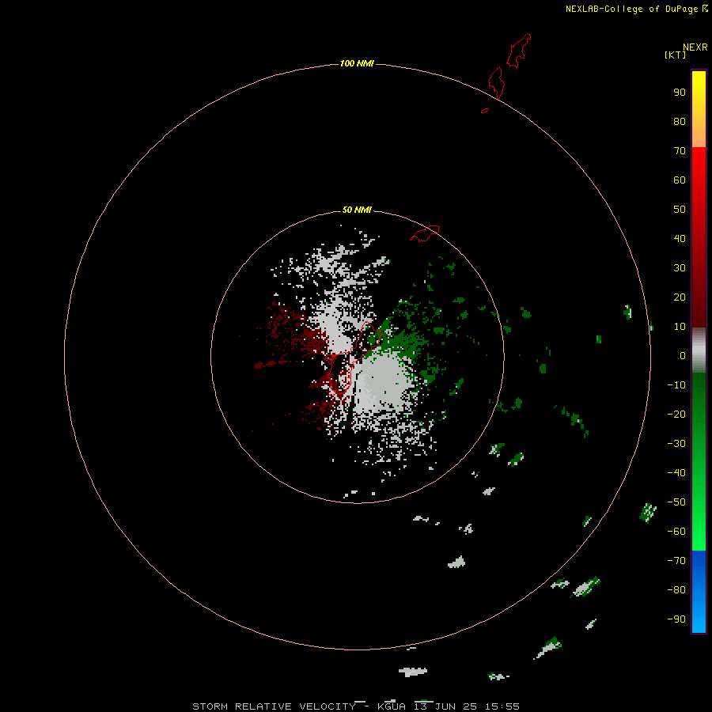
Task: Click the NEXLAB-College of DuPage label
Action: [632, 9]
